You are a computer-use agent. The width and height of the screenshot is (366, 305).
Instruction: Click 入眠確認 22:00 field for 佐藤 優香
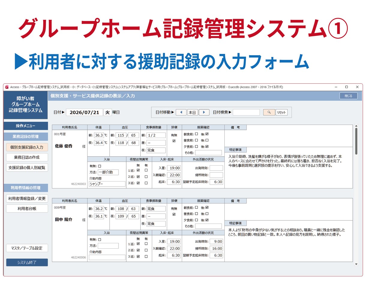click(174, 175)
